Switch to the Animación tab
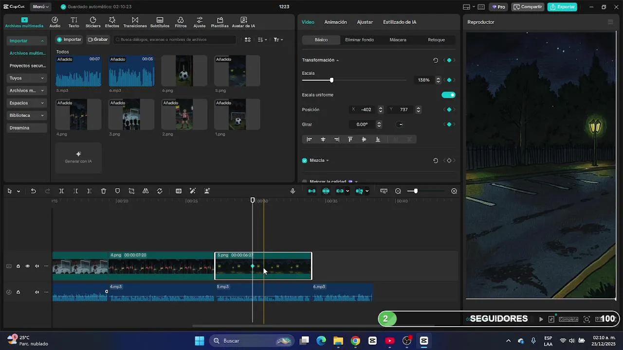 pyautogui.click(x=335, y=22)
